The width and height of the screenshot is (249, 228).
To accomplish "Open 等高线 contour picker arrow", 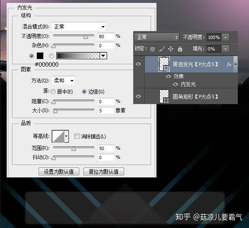I will 66,136.
